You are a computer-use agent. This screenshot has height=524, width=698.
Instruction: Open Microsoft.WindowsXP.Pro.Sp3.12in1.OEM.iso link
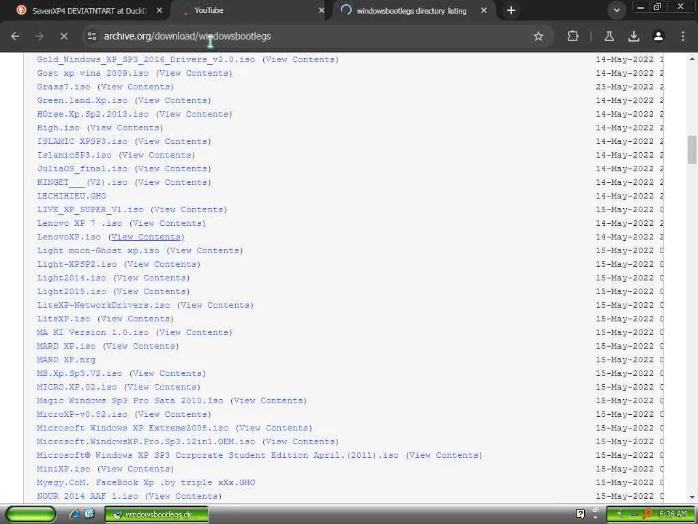pos(146,441)
